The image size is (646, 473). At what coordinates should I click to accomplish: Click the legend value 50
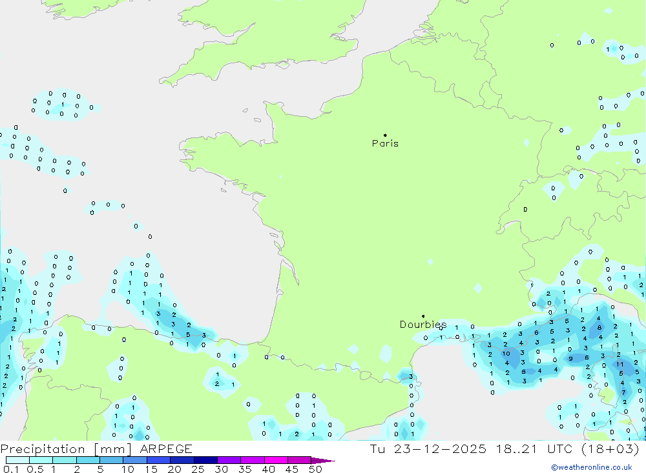315,469
